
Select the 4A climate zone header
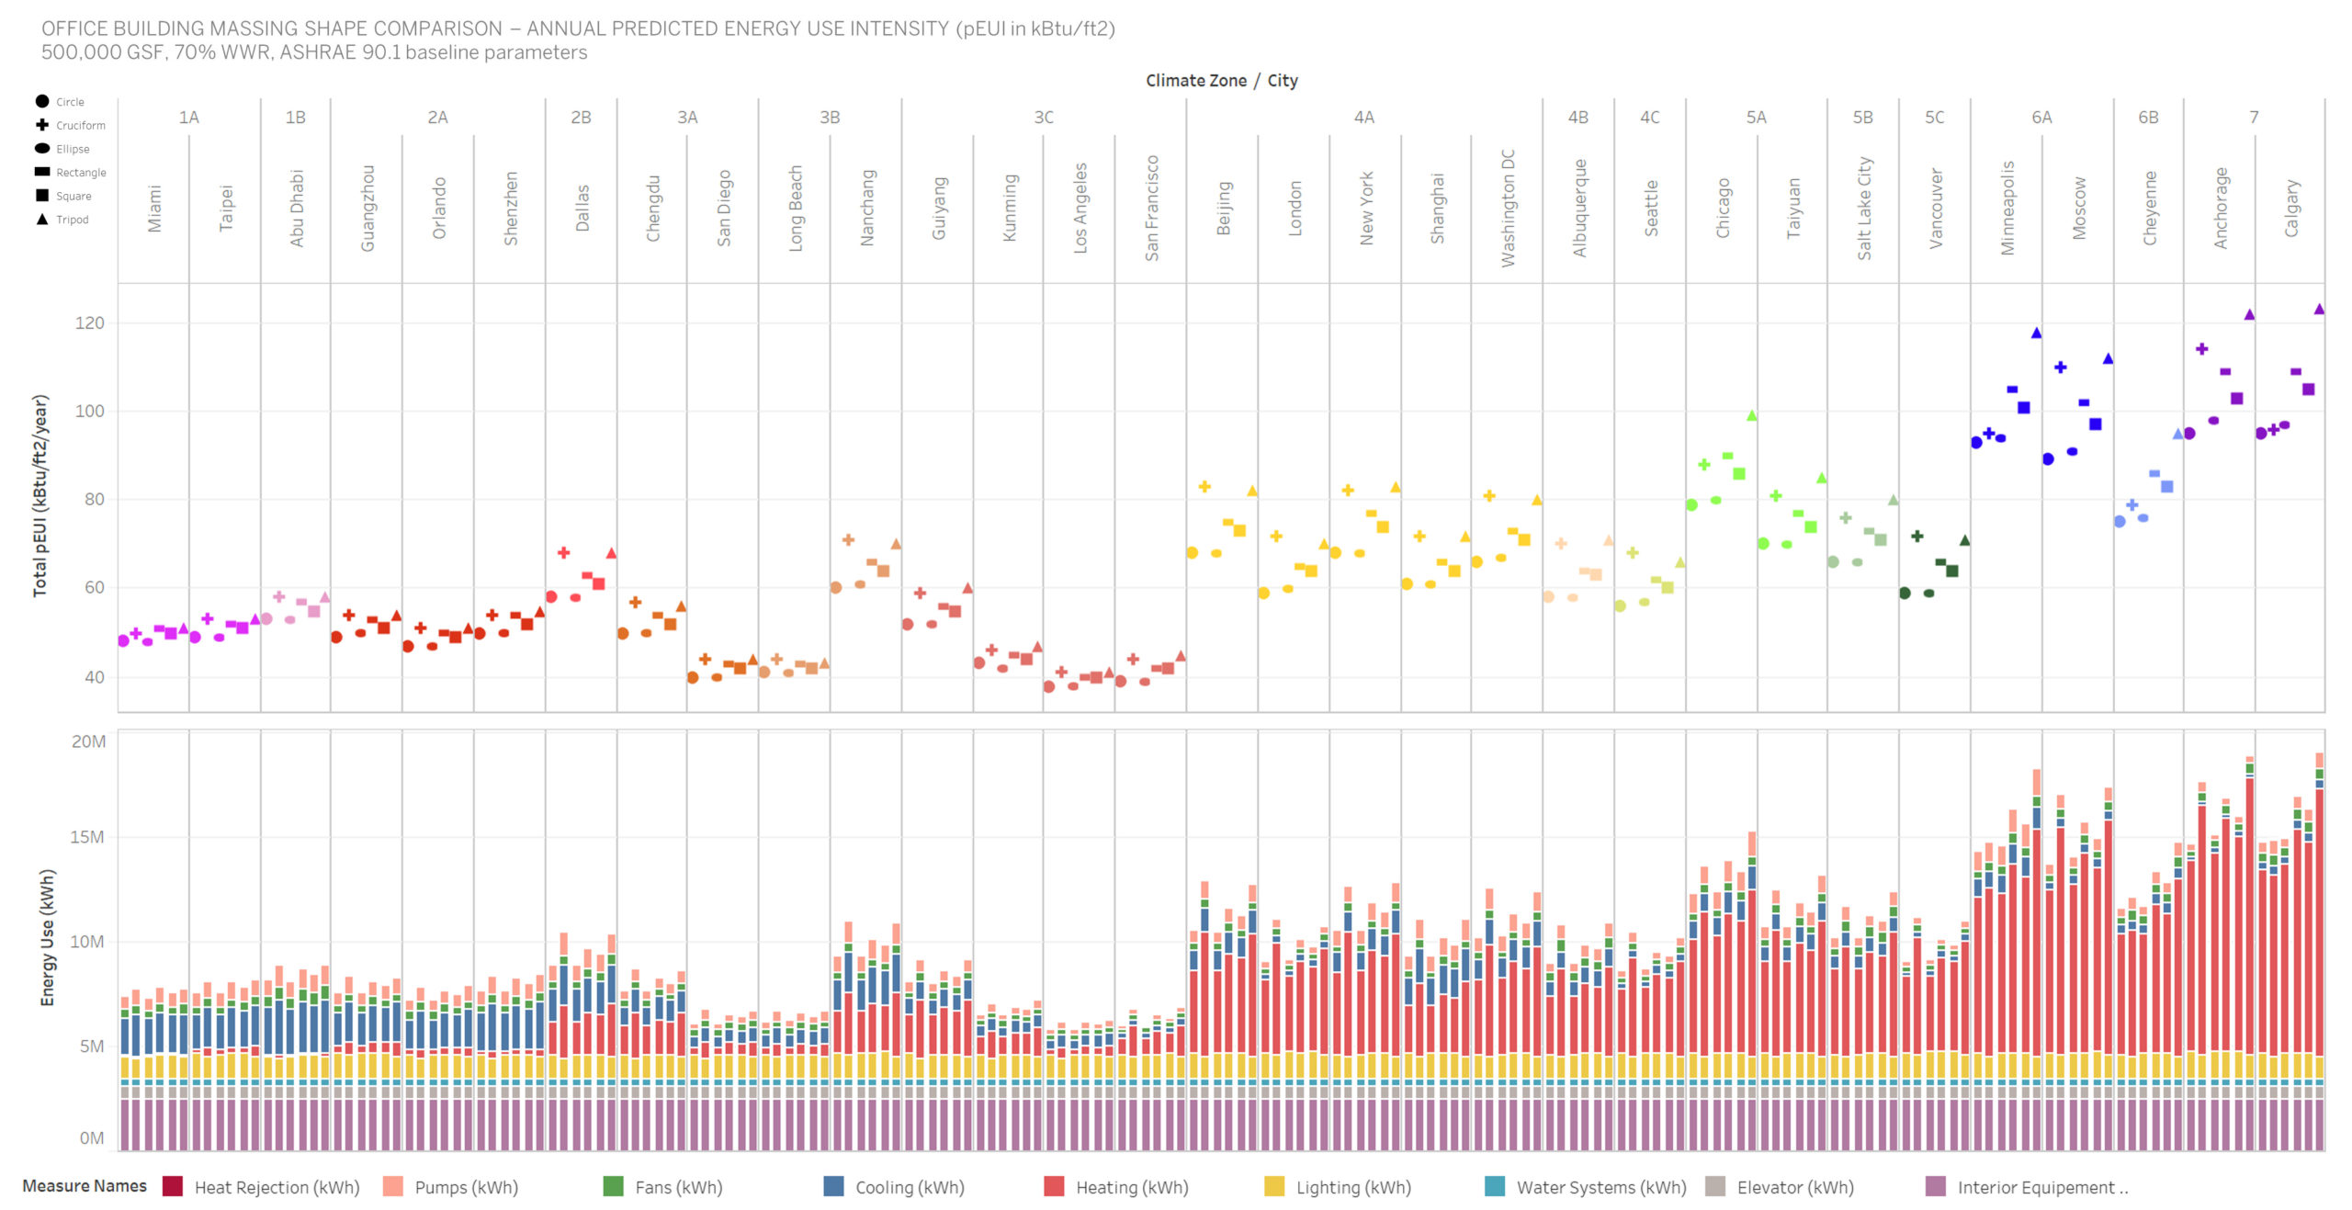coord(1363,118)
